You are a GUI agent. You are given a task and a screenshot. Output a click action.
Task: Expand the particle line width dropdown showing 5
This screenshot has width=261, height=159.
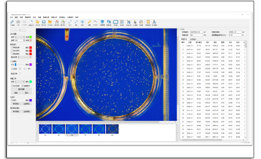tap(25, 57)
